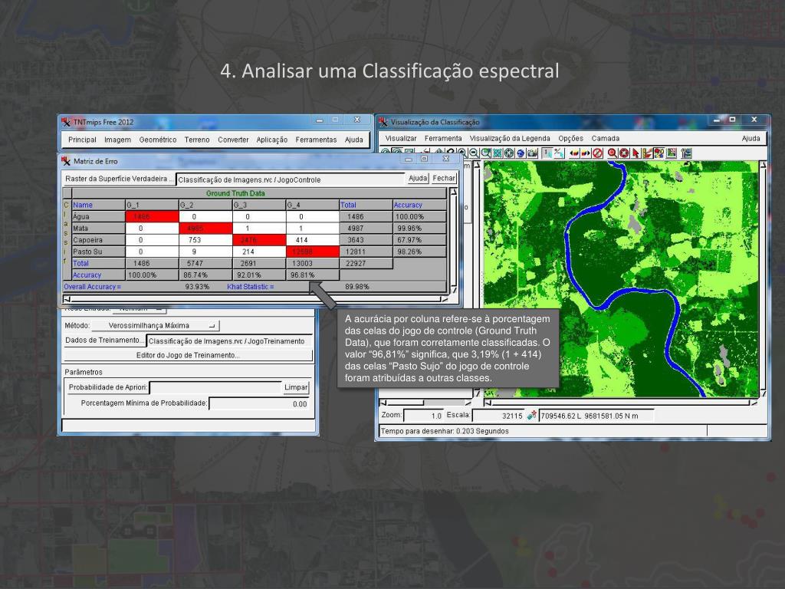This screenshot has height=589, width=785.
Task: Click the Dados de Treinamento button
Action: pyautogui.click(x=104, y=341)
